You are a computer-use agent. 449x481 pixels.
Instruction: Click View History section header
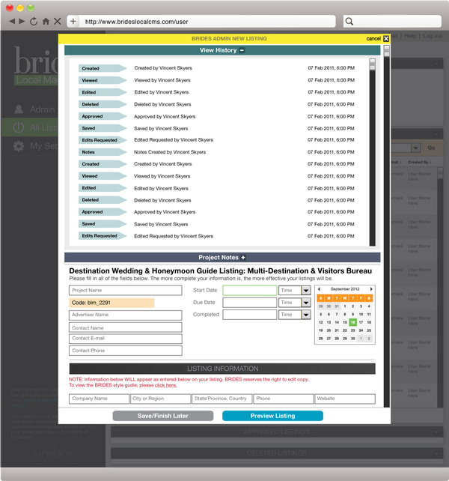[222, 50]
